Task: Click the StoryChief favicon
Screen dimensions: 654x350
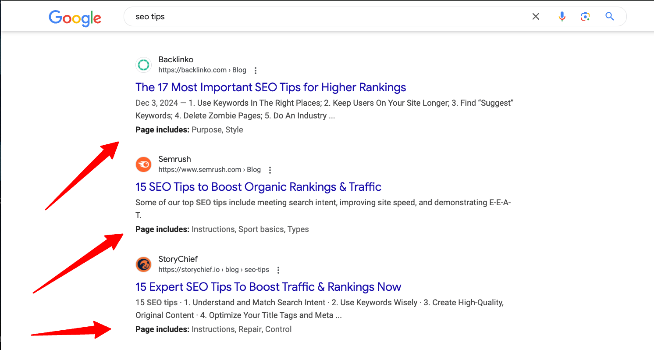Action: [x=143, y=264]
